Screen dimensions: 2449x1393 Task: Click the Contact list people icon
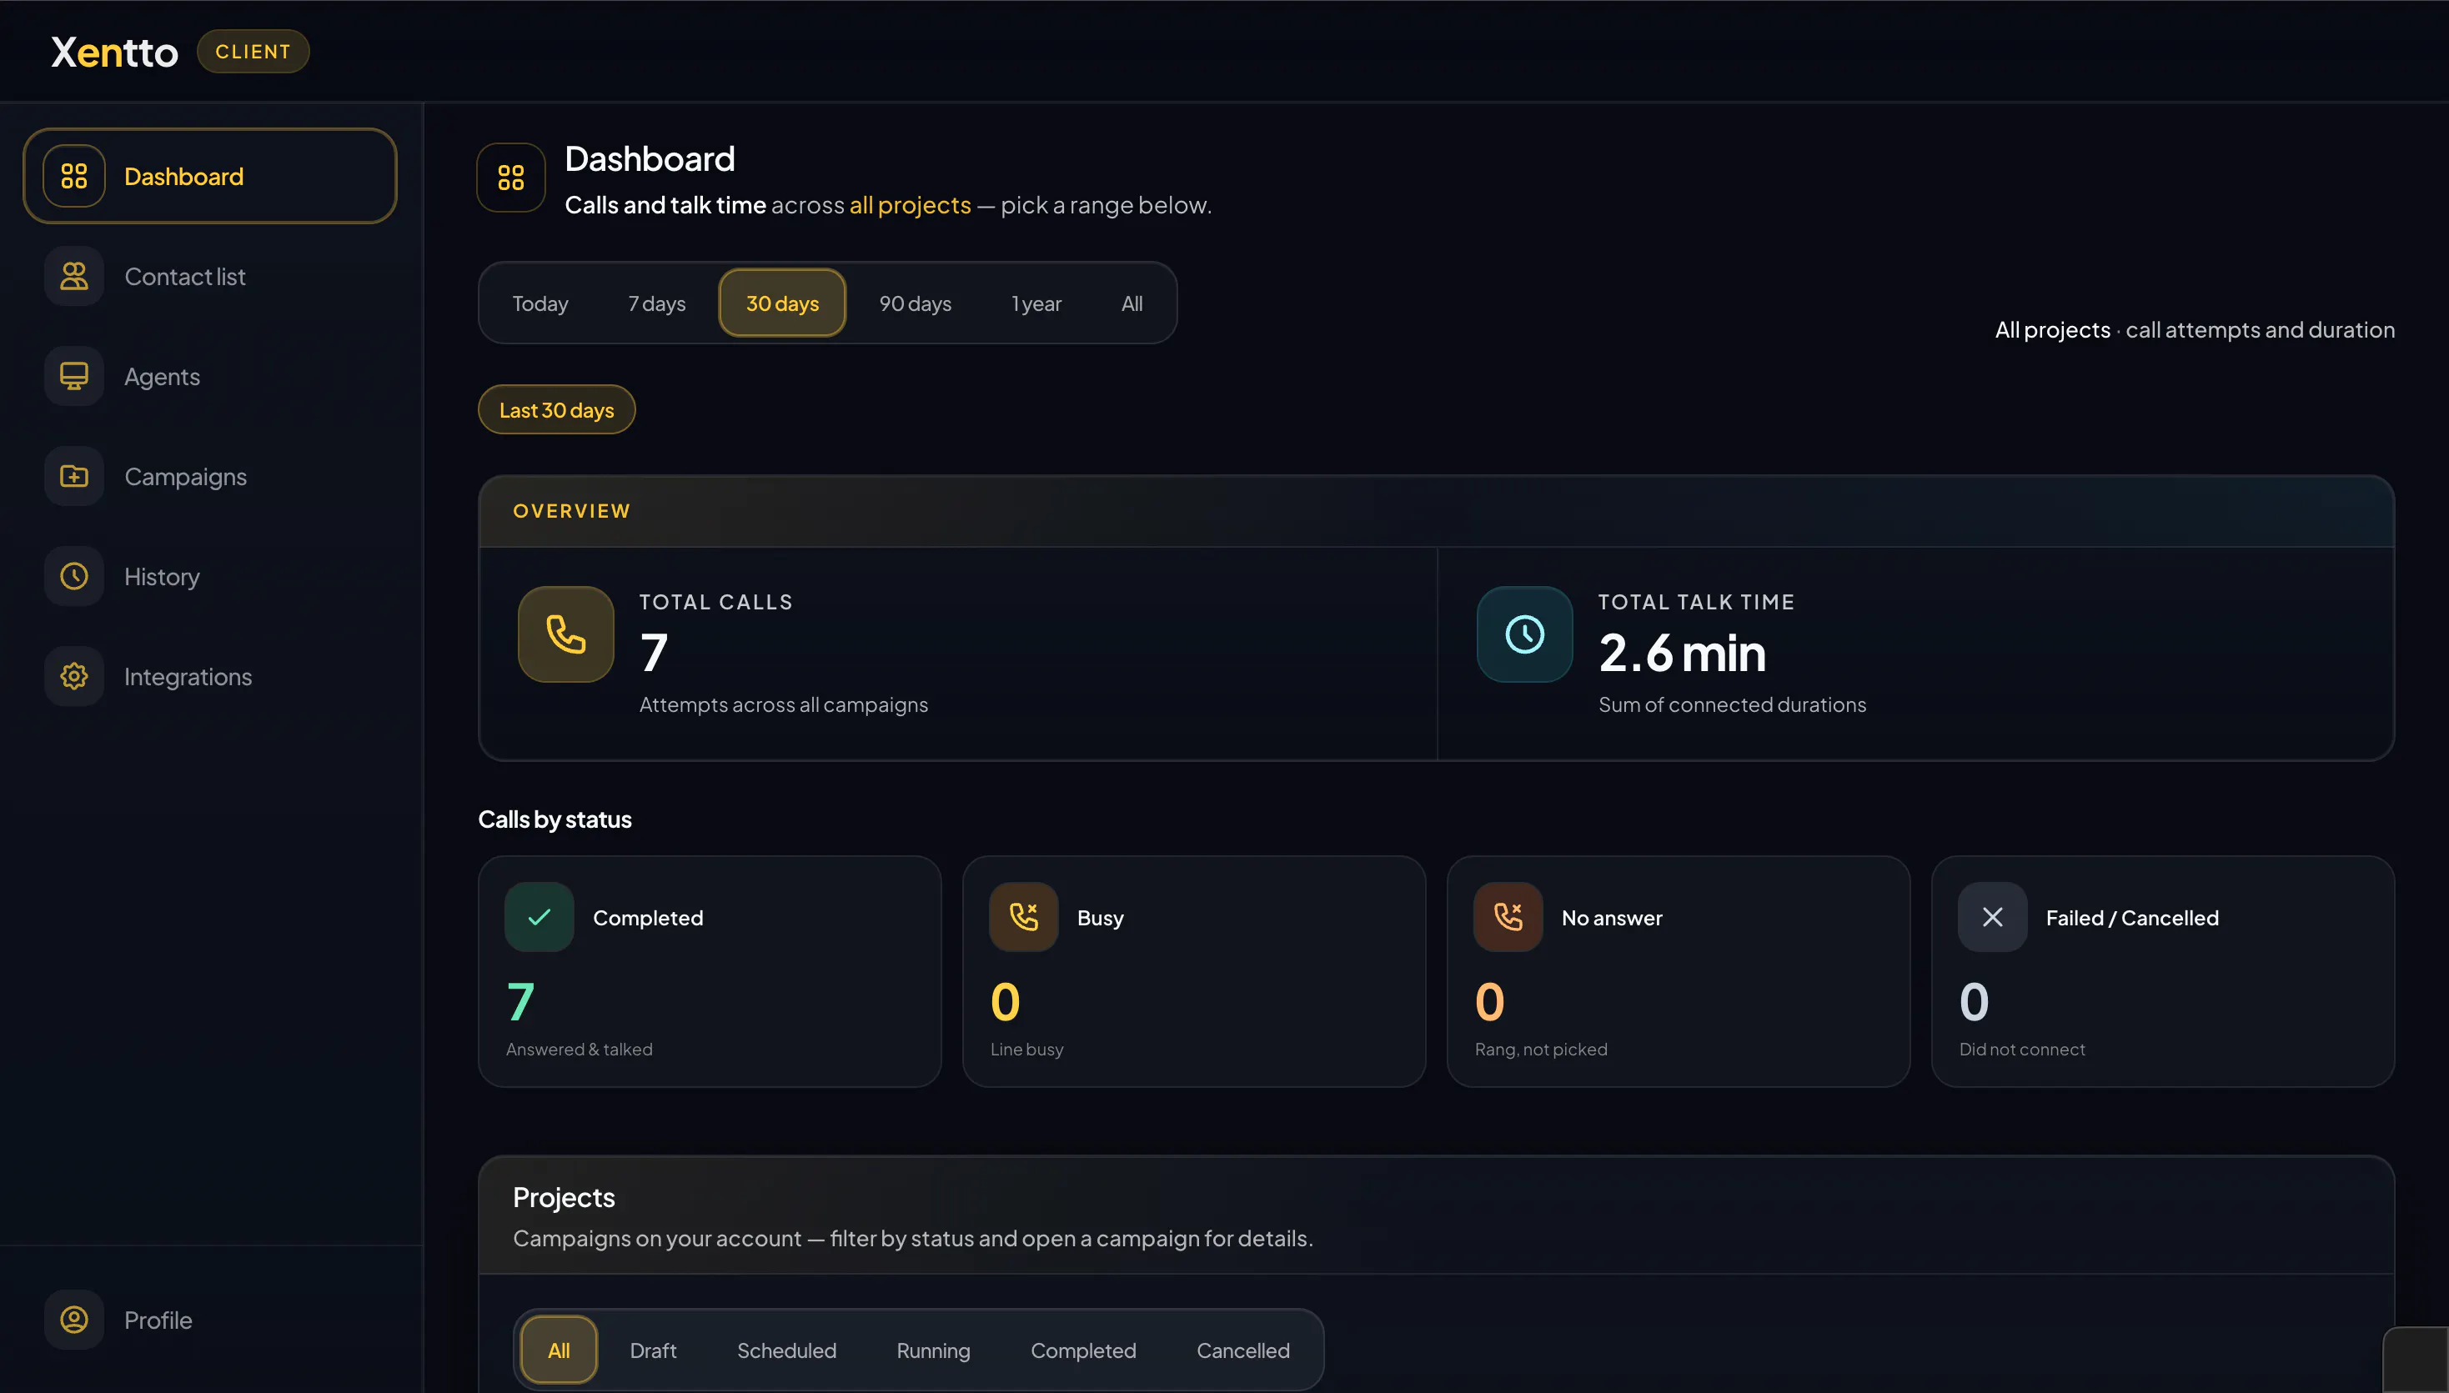[73, 277]
